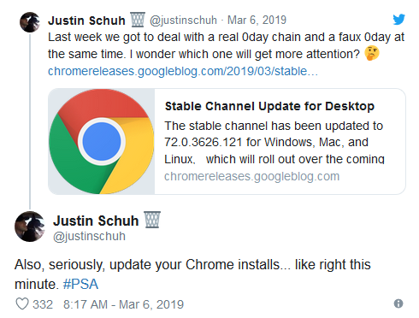Screen dimensions: 419x318
Task: Click the Justin Schuh name in top tweet
Action: [86, 21]
